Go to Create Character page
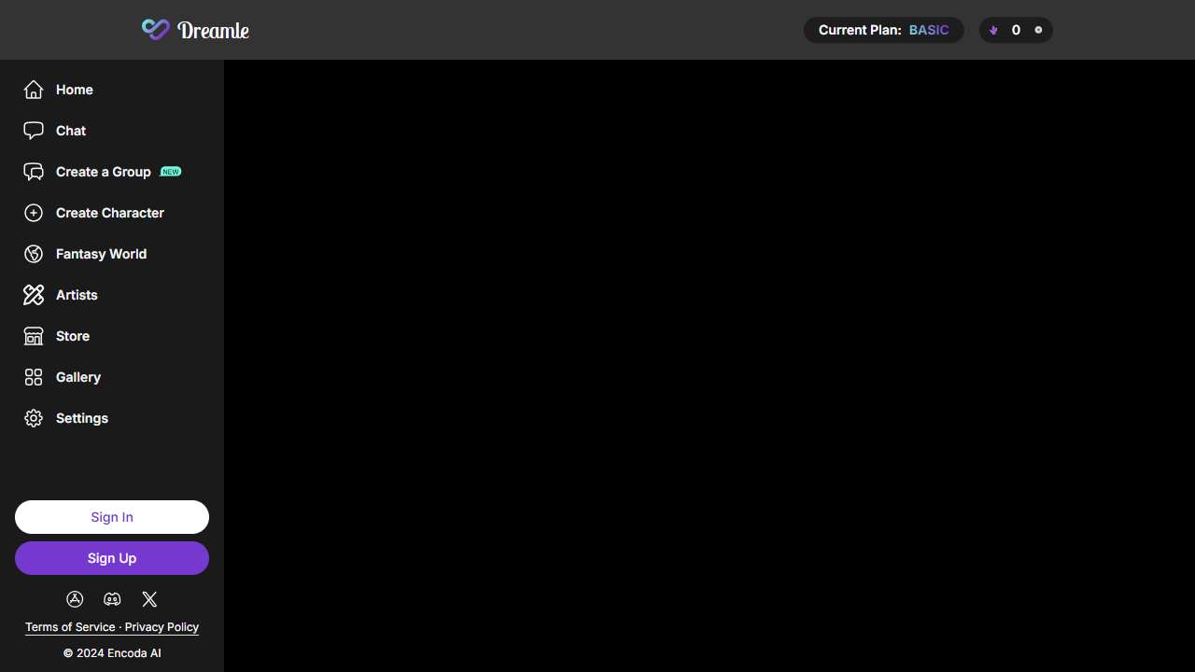The height and width of the screenshot is (672, 1195). click(x=109, y=213)
